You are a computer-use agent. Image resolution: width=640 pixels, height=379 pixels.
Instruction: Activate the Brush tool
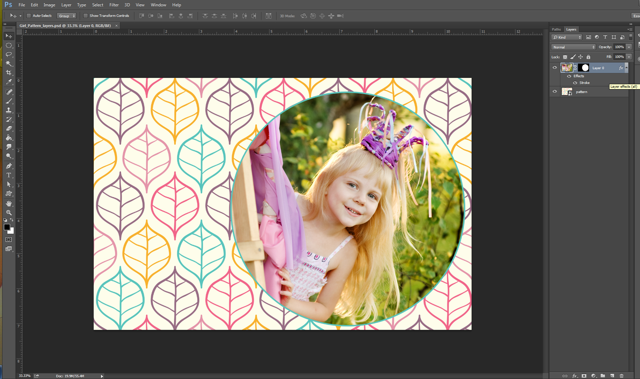point(8,101)
